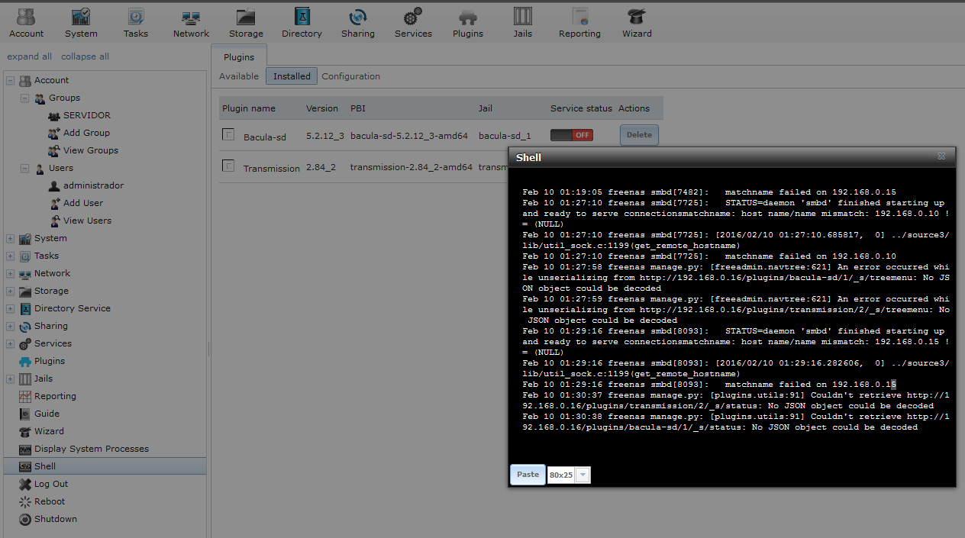Open the System toolbar icon
This screenshot has height=538, width=965.
click(81, 23)
